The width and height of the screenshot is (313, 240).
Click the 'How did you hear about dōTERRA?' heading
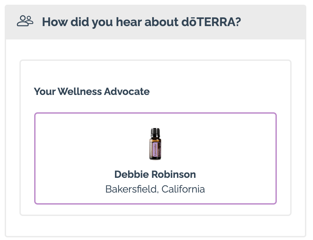pos(141,22)
